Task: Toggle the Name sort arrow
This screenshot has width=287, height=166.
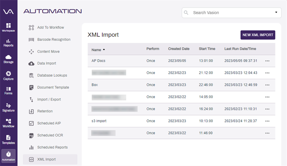Action: [x=104, y=50]
